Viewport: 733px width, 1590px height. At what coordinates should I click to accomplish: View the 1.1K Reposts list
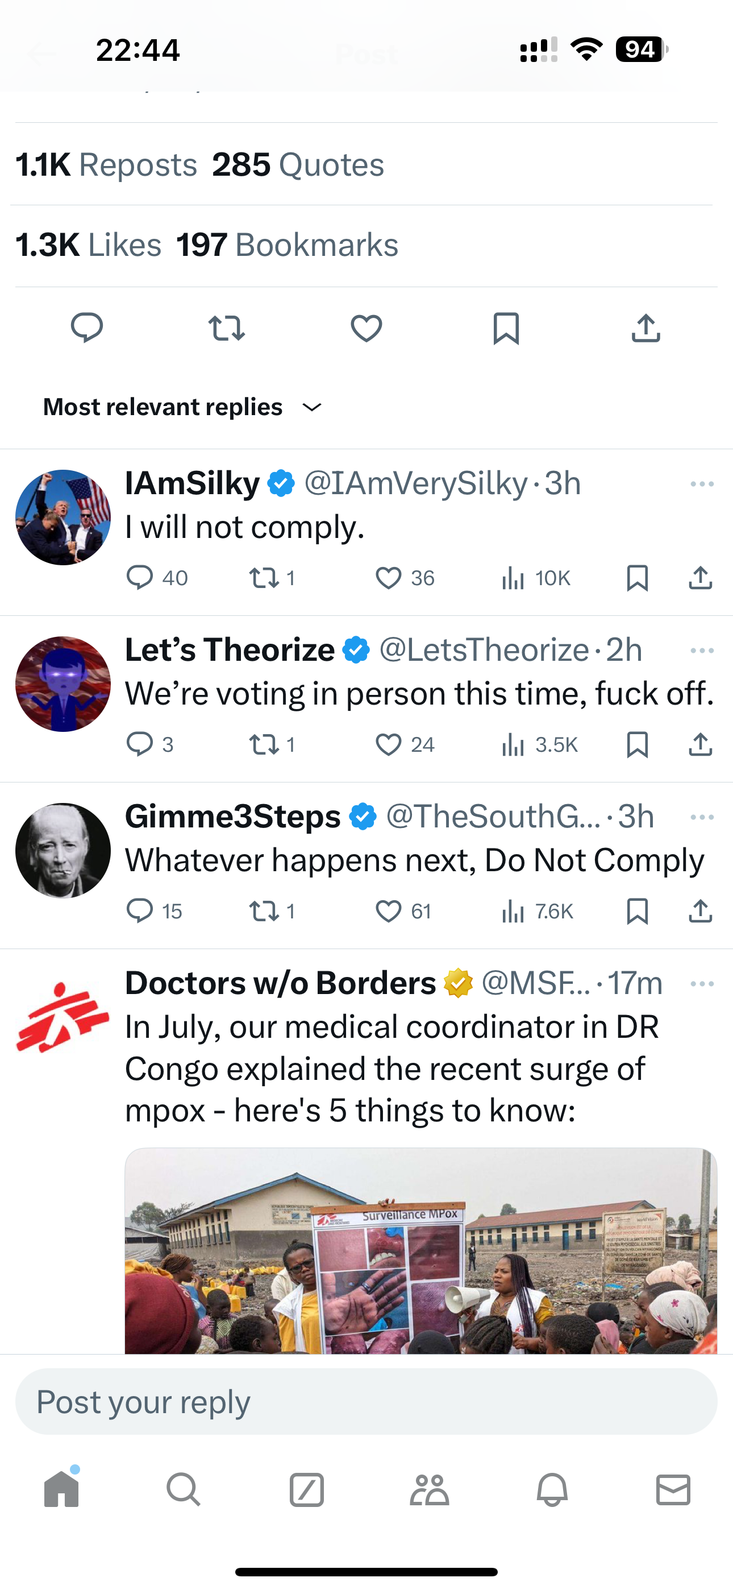pyautogui.click(x=106, y=165)
